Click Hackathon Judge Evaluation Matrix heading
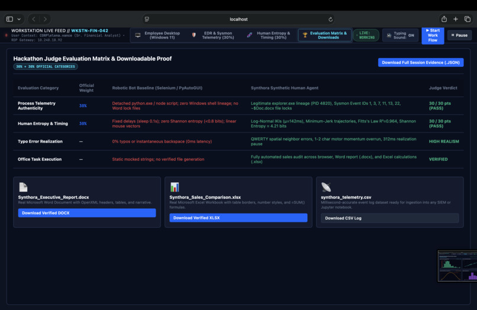The width and height of the screenshot is (477, 310). pos(92,59)
